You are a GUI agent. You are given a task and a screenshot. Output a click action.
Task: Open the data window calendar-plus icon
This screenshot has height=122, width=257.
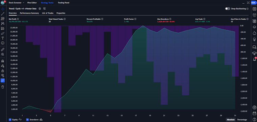click(x=254, y=21)
